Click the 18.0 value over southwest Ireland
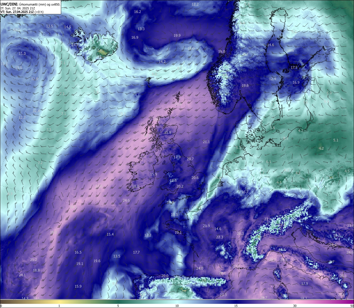Viewport: 354px width, 308px height. 136,186
